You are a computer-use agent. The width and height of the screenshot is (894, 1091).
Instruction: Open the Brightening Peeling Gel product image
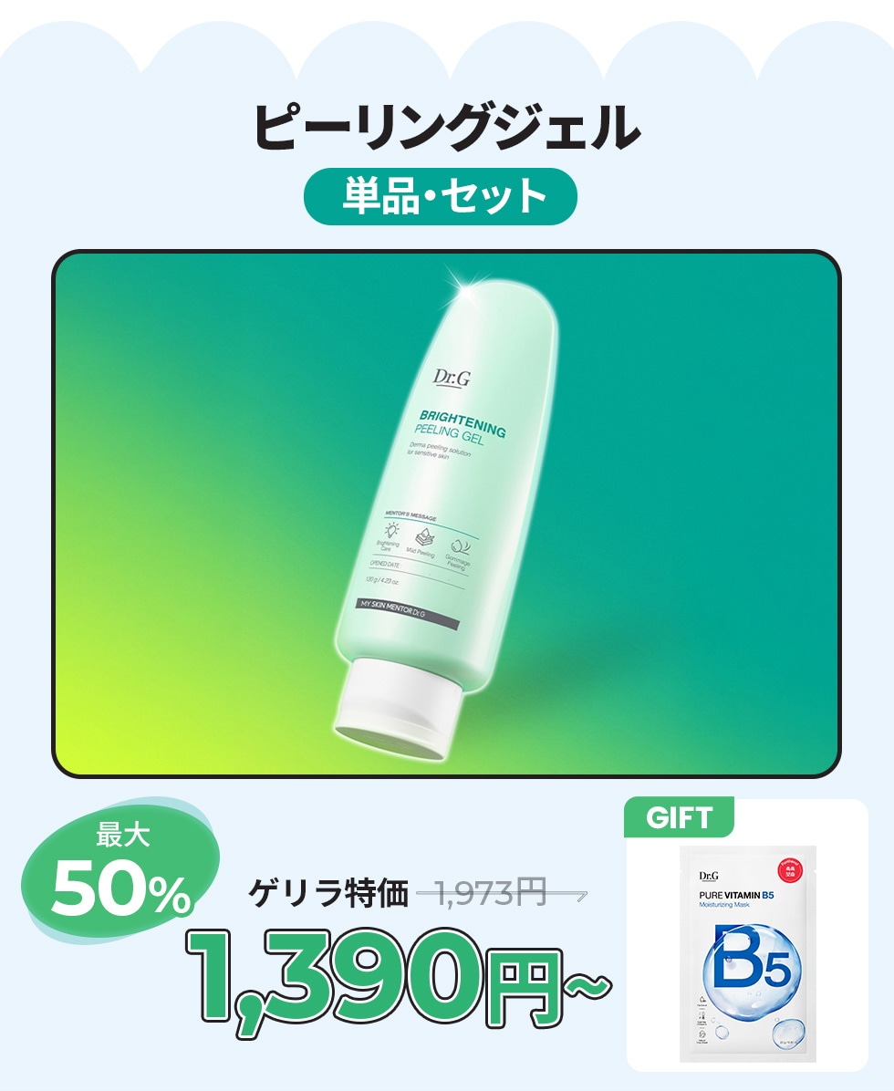(446, 514)
